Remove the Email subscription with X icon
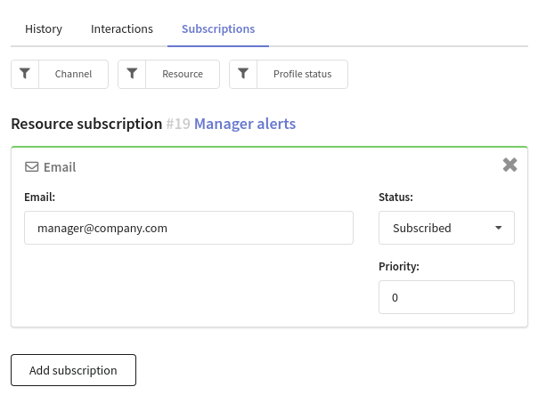Viewport: 538px width, 395px height. click(509, 165)
